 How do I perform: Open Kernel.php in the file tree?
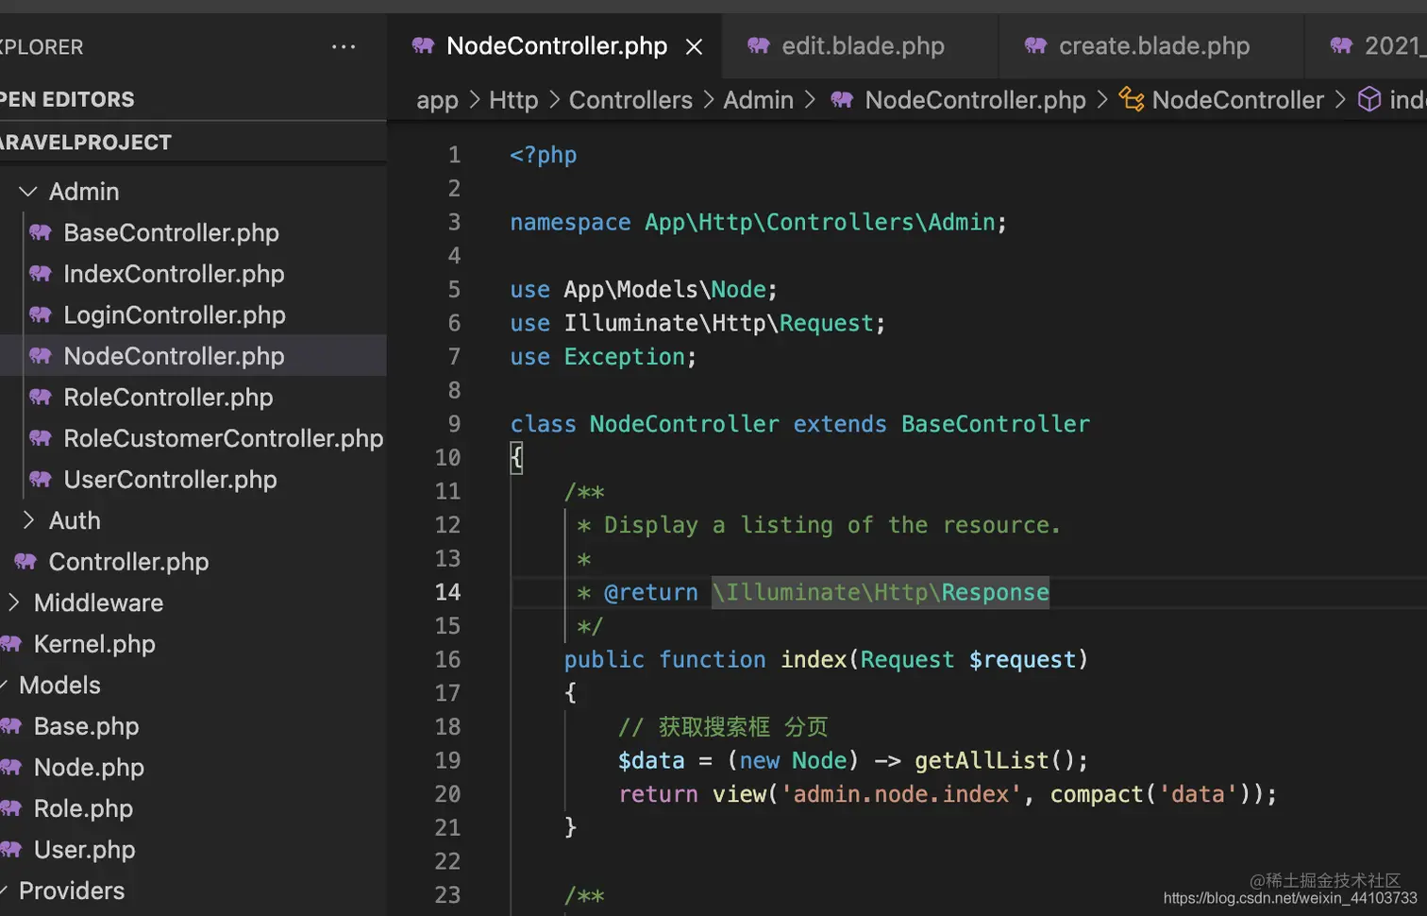coord(94,644)
